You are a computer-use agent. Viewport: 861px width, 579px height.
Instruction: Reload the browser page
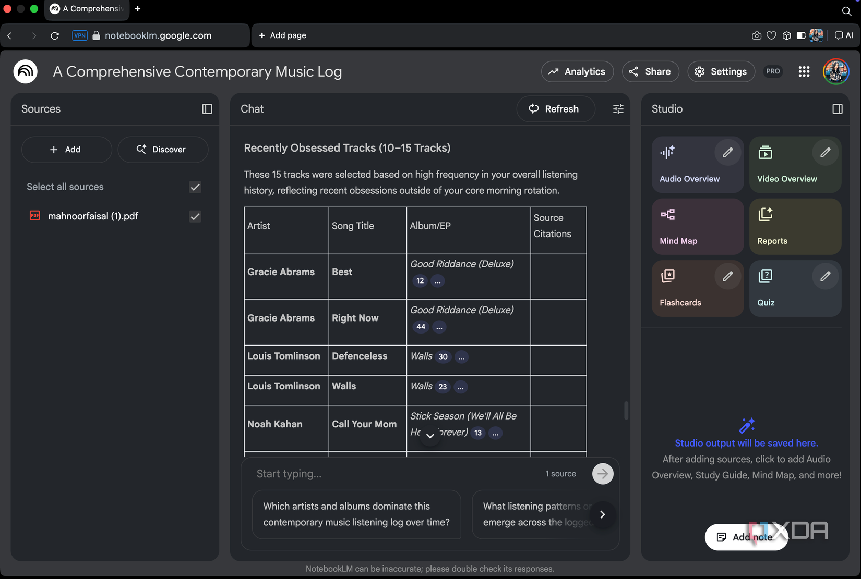coord(55,35)
